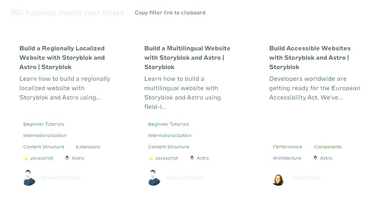The width and height of the screenshot is (377, 201).
Task: Open Manuel Schröder avatar in Multilingual Website card
Action: click(155, 178)
